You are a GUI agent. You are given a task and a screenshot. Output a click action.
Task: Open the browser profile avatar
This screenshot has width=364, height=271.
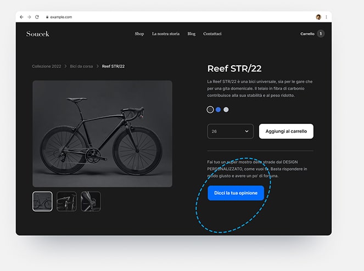318,17
